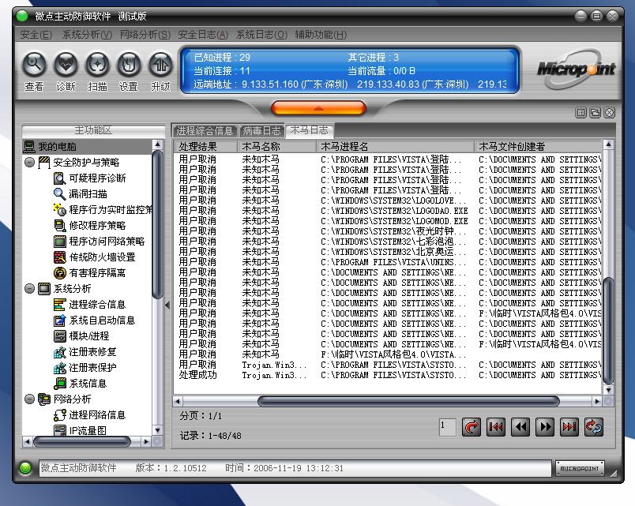This screenshot has height=506, width=635.
Task: Collapse the 安全防护与策略 tree node
Action: pyautogui.click(x=29, y=163)
